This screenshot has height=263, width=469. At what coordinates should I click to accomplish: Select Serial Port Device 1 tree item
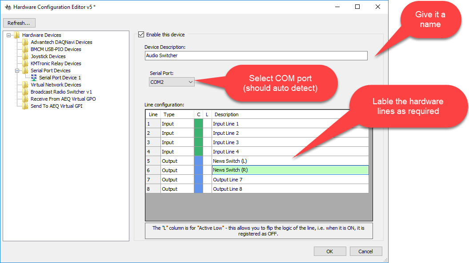tap(60, 78)
